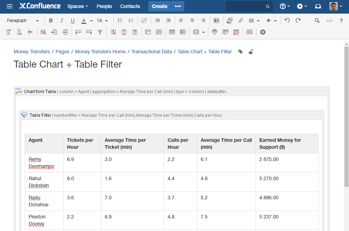Insert a task list checkbox
Image resolution: width=349 pixels, height=231 pixels.
144,21
